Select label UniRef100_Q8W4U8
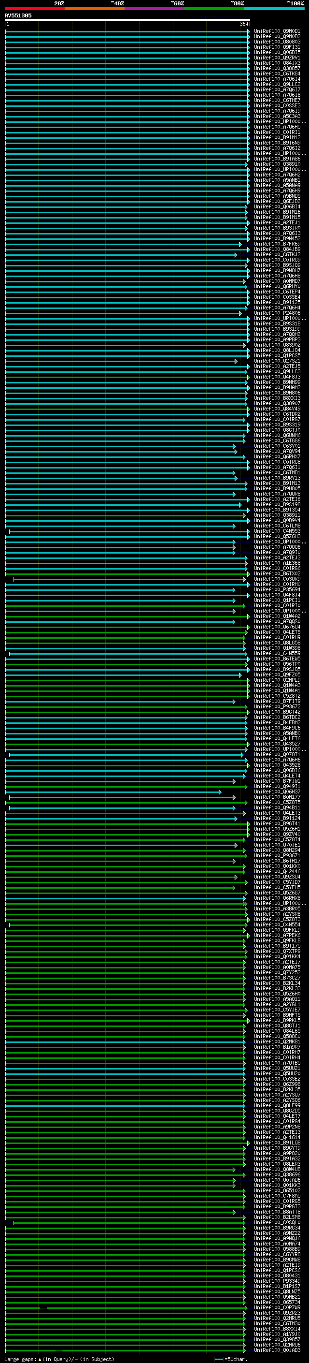This screenshot has width=309, height=1363. 277,1169
